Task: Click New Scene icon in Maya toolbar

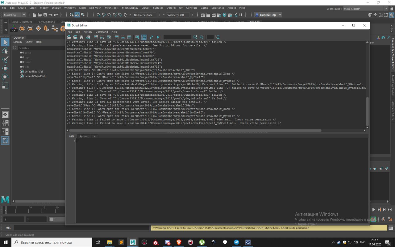Action: pyautogui.click(x=34, y=15)
